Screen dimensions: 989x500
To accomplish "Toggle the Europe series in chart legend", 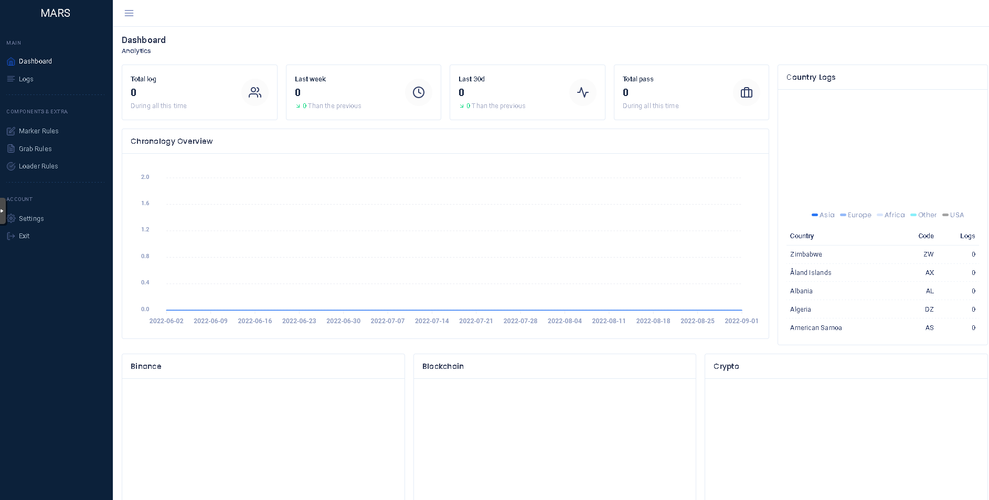I will [856, 215].
